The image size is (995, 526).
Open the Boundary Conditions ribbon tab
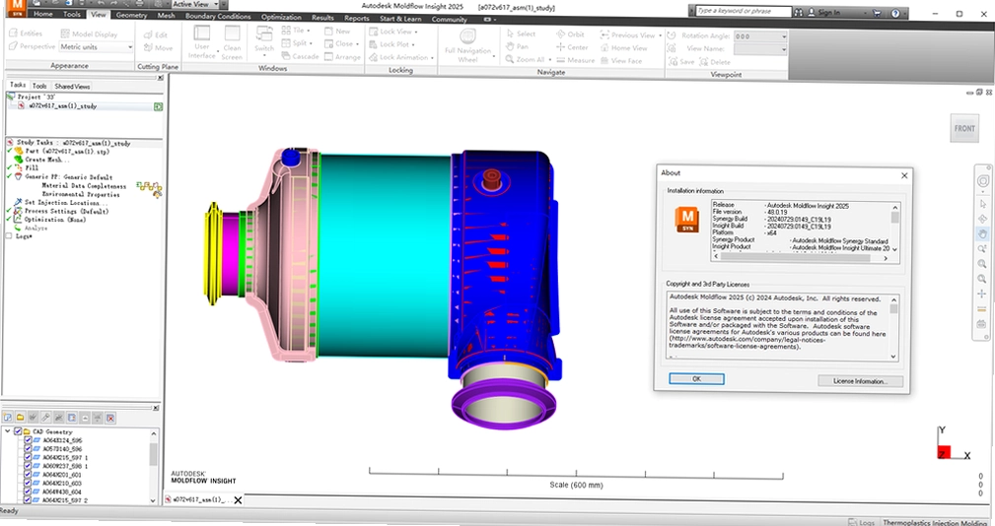coord(218,17)
